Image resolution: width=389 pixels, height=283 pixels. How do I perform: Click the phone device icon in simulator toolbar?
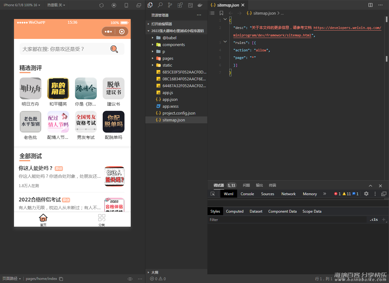[x=126, y=5]
